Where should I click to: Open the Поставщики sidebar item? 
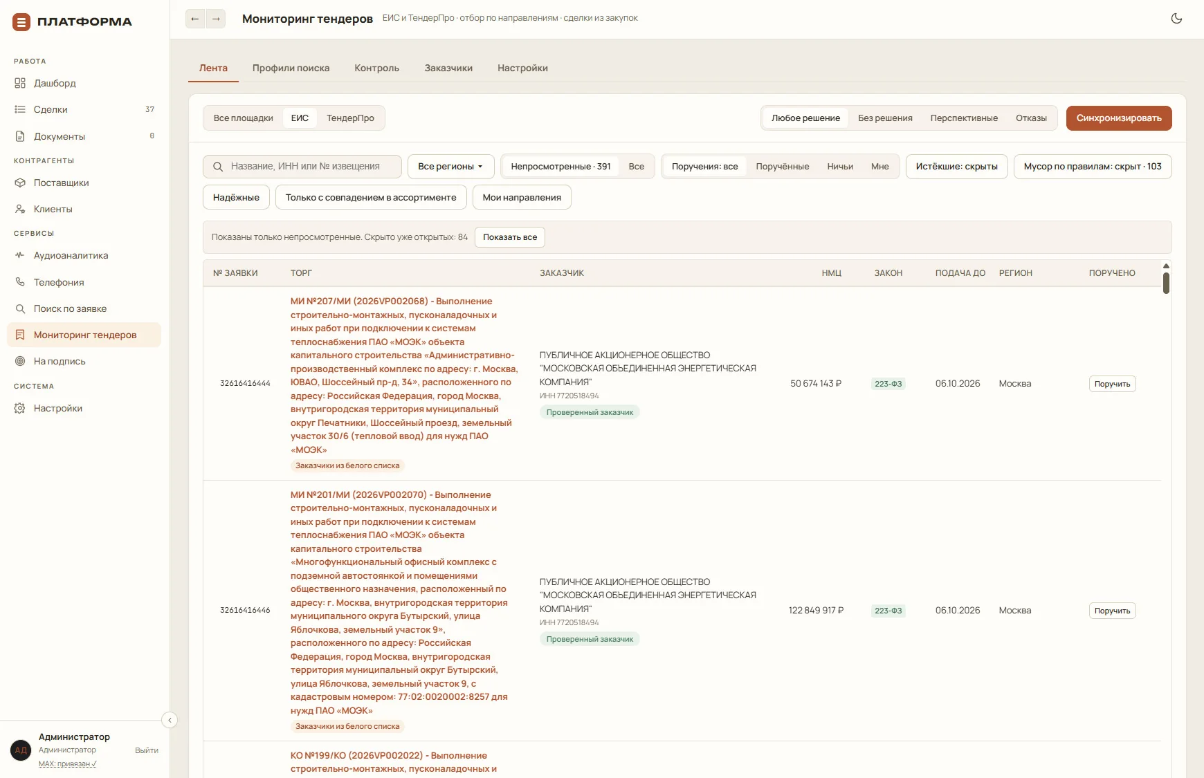click(84, 183)
